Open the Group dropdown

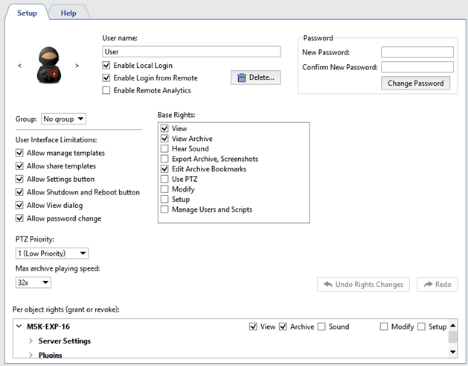64,119
